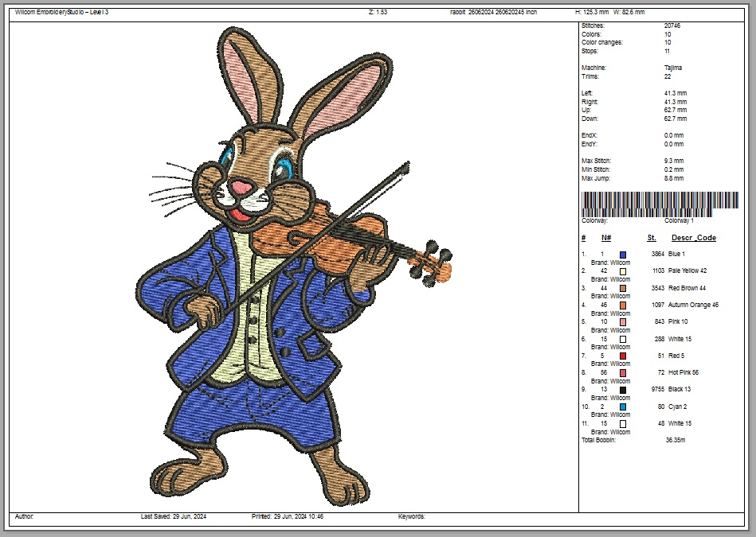Click the St. stitch count column header
This screenshot has width=756, height=537.
coord(652,238)
